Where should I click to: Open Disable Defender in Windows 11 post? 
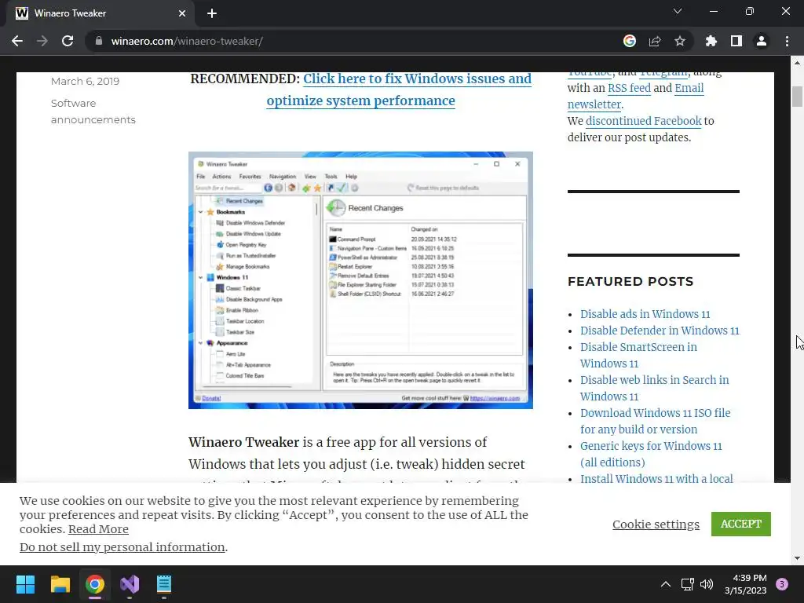[x=660, y=331]
